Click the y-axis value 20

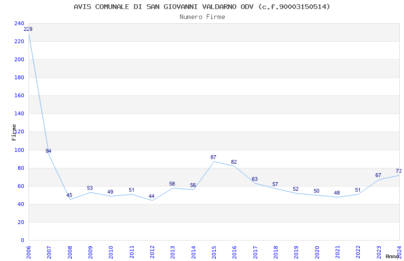tap(21, 222)
